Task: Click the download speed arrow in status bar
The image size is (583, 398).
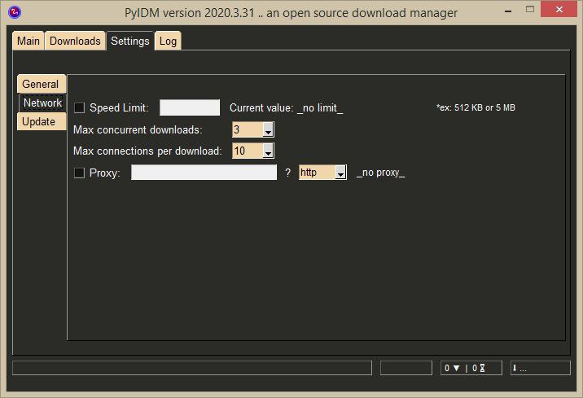Action: (456, 368)
